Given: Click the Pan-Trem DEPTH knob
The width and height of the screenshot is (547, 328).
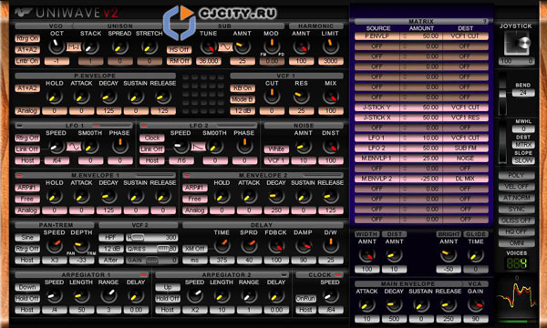Looking at the screenshot, I should (x=81, y=246).
